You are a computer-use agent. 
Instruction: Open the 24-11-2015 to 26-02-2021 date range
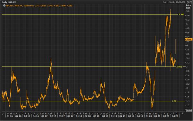pyautogui.click(x=177, y=2)
